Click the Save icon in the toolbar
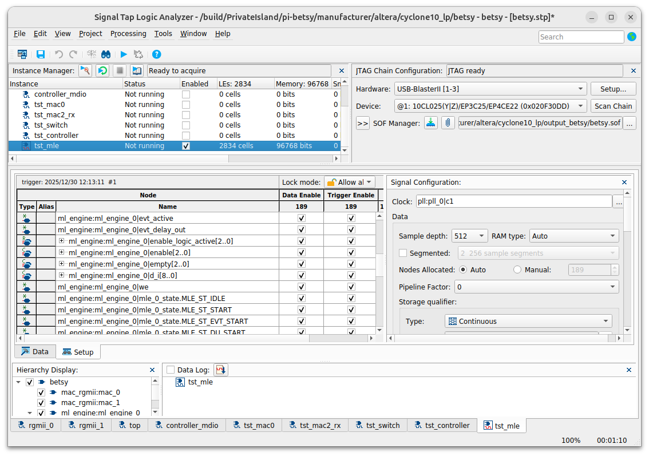The width and height of the screenshot is (649, 456). (x=41, y=54)
